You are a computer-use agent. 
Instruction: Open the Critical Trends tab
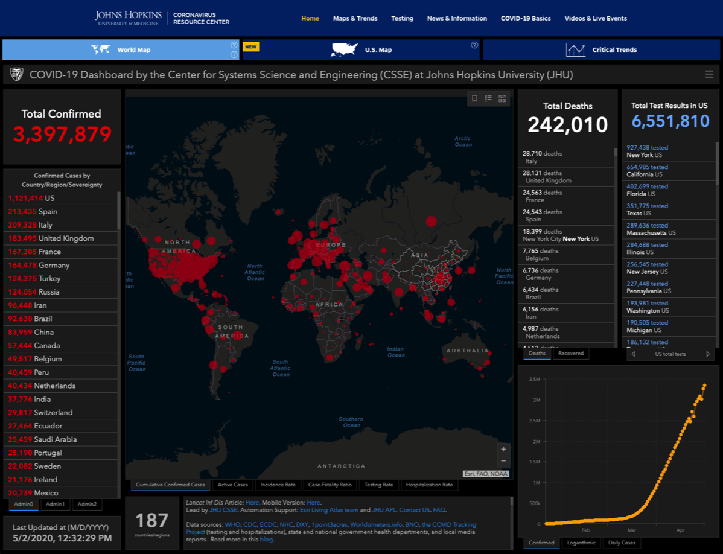click(x=601, y=49)
